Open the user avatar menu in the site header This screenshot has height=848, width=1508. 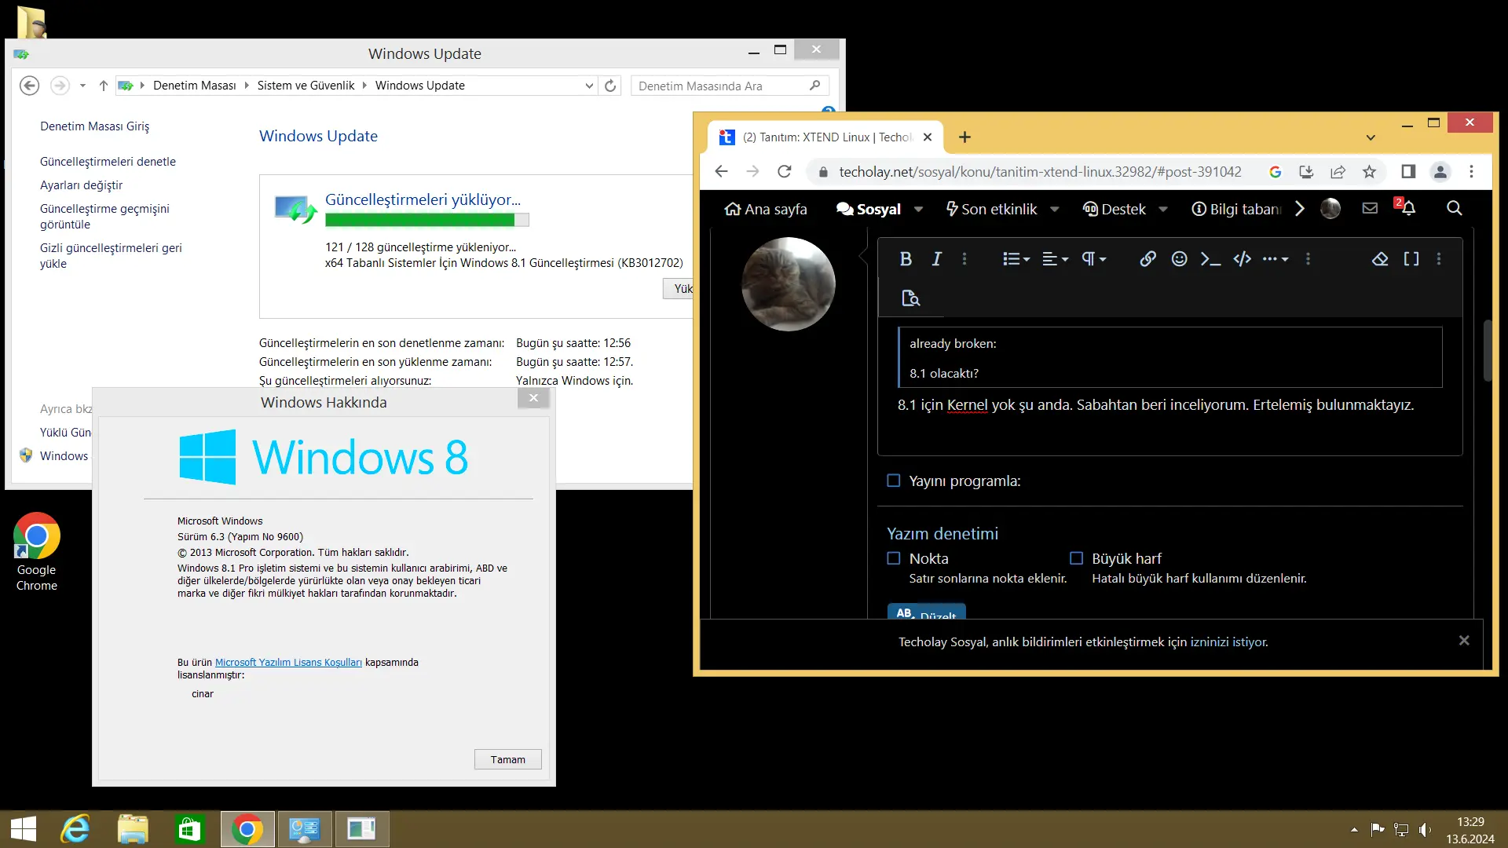click(1330, 208)
